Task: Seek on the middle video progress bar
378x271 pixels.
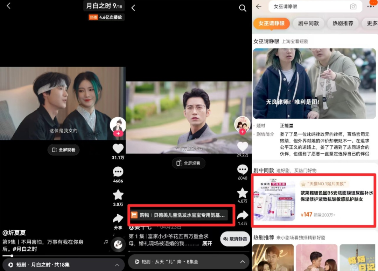Action: [189, 251]
